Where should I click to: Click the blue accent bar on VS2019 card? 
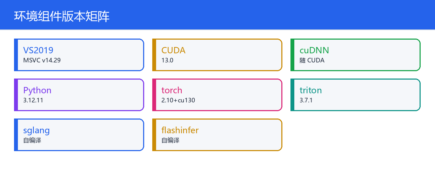(16, 55)
